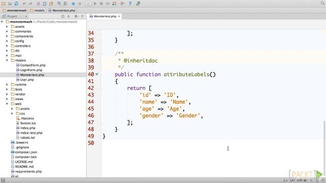This screenshot has width=326, height=183.
Task: Expand the runtime folder
Action: coord(7,84)
